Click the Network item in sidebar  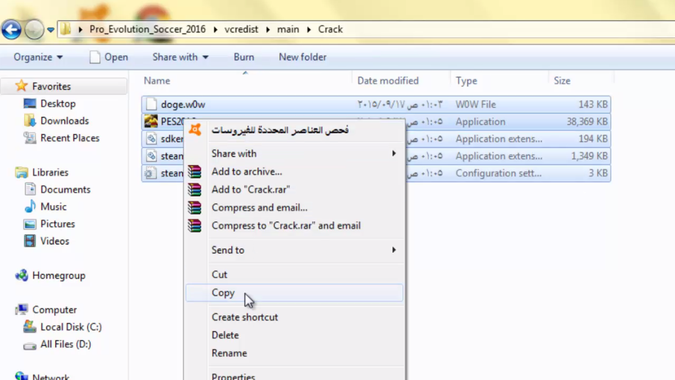(50, 376)
